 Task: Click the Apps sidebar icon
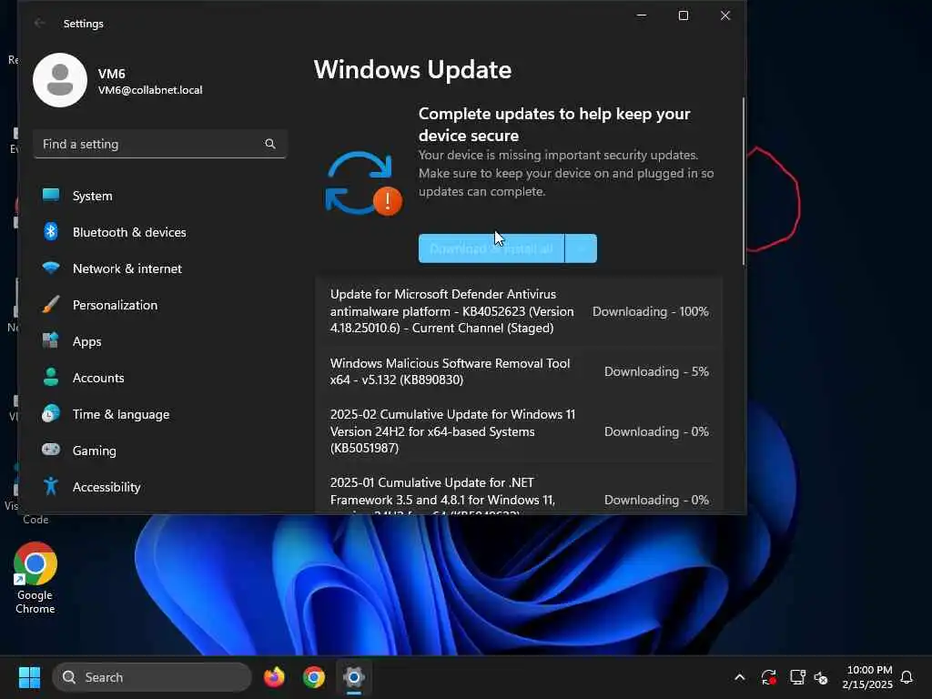pos(51,340)
